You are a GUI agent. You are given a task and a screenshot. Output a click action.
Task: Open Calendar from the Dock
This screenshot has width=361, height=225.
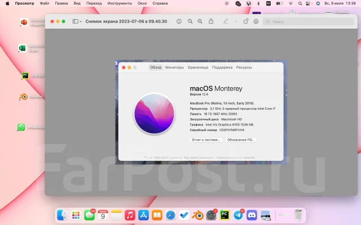[x=103, y=215]
